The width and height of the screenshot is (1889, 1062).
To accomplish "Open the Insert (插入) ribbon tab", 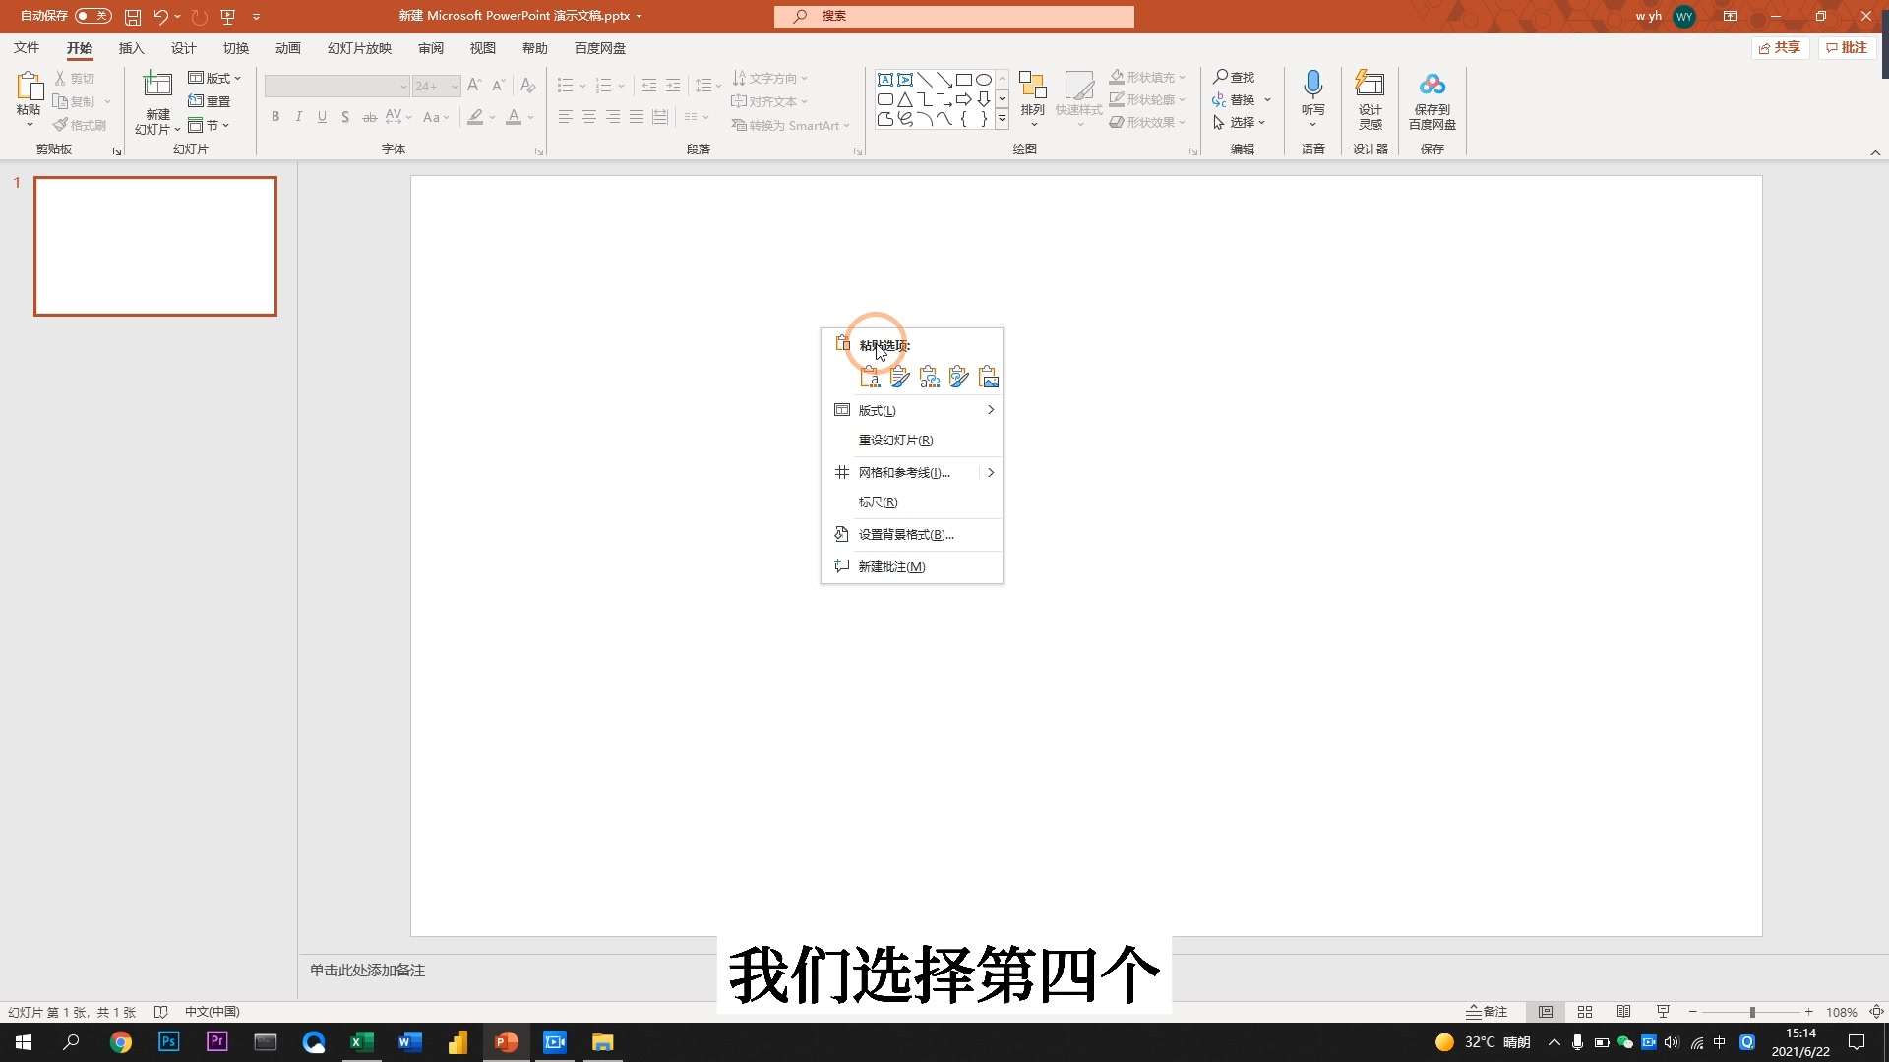I will [x=131, y=48].
